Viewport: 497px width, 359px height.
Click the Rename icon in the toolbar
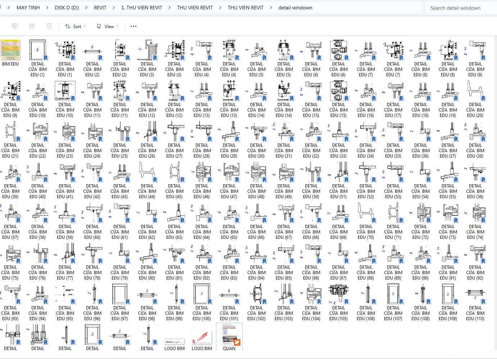pyautogui.click(x=15, y=26)
